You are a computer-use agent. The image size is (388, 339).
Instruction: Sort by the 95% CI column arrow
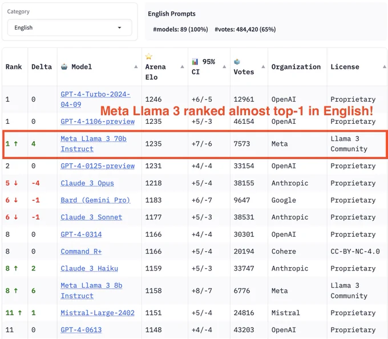(x=224, y=67)
